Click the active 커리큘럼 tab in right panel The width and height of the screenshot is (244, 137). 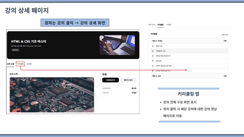pos(160,25)
